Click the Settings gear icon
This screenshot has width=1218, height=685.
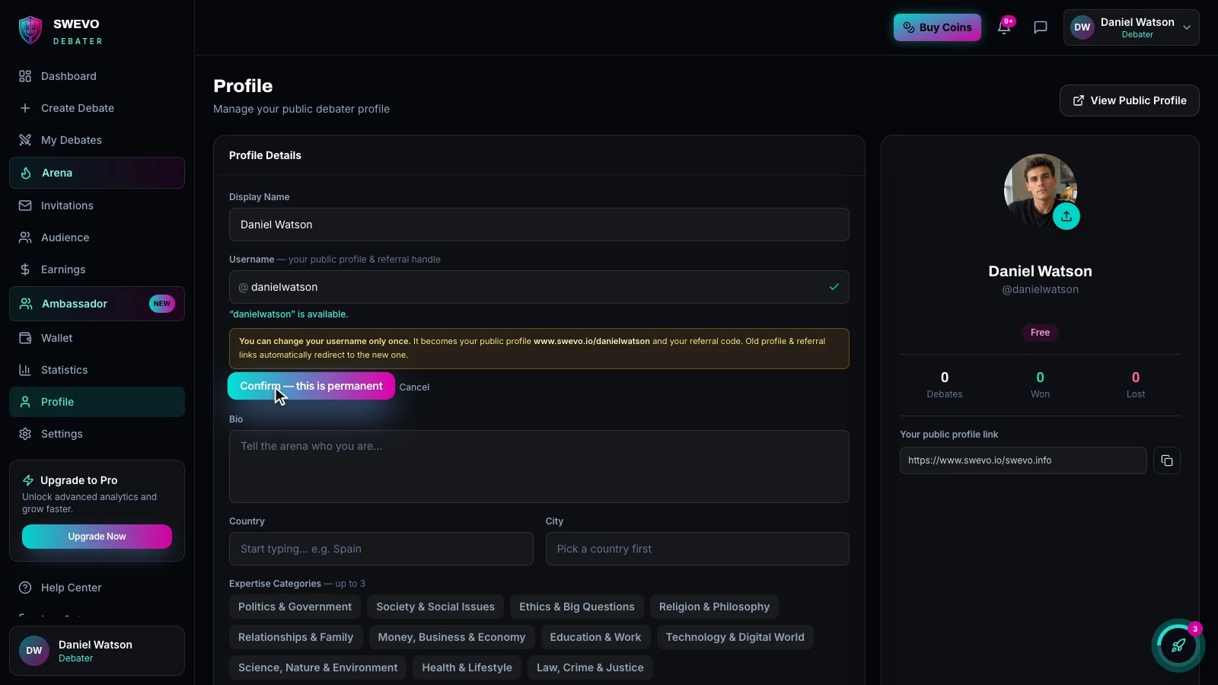point(25,434)
